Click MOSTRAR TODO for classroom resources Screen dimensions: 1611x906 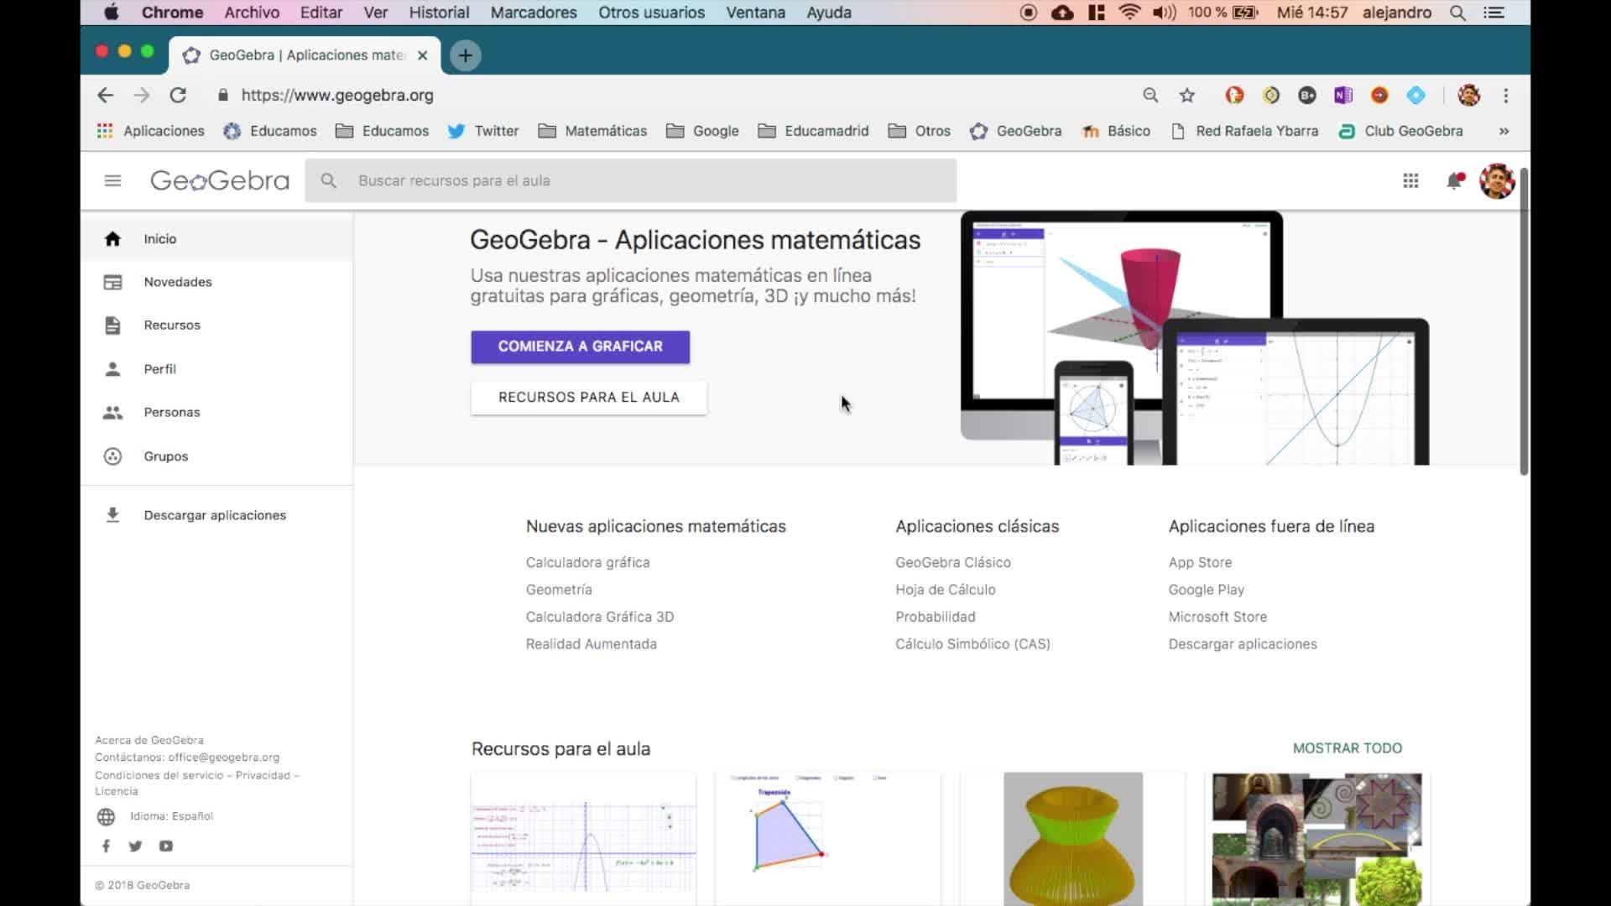click(1347, 748)
